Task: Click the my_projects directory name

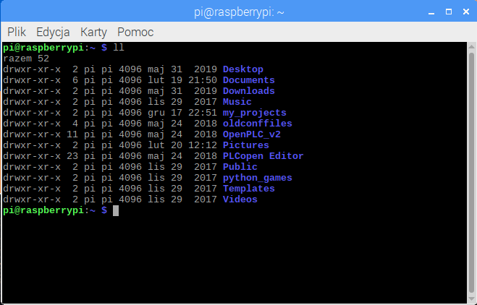Action: (x=255, y=113)
